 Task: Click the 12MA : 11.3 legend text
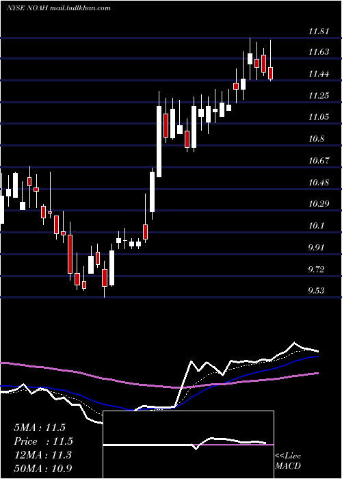[42, 455]
